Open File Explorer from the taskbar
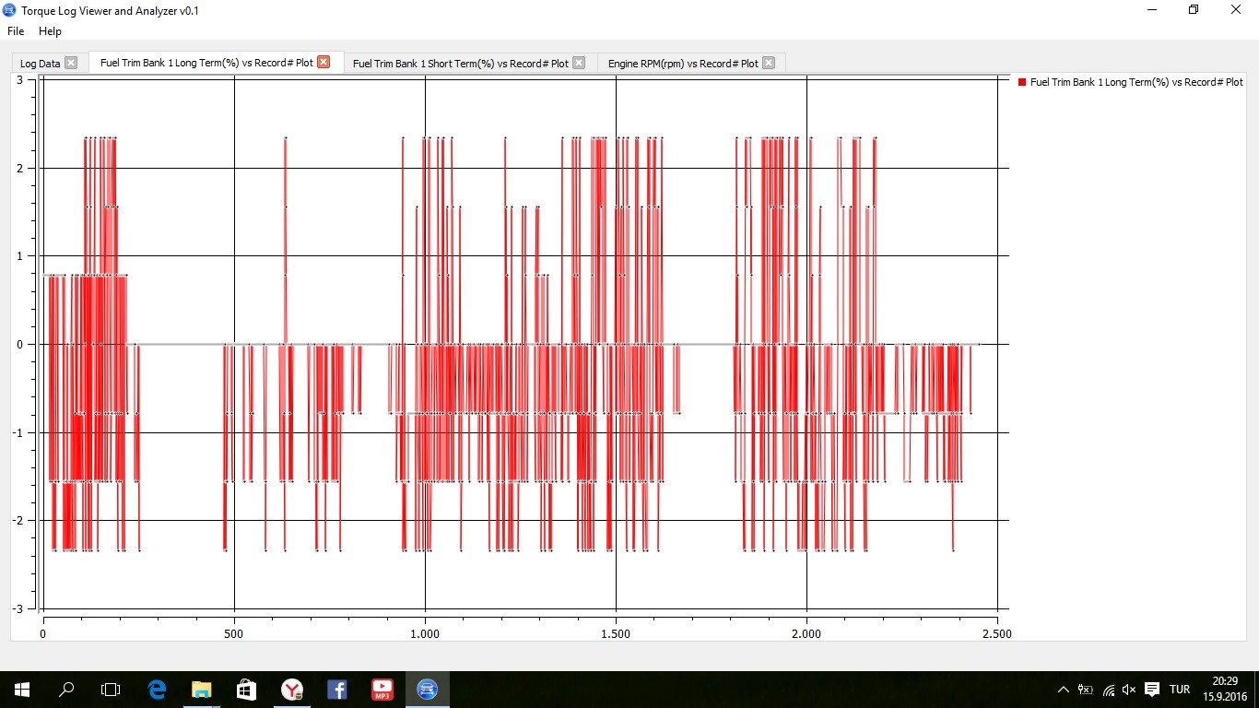 [201, 690]
